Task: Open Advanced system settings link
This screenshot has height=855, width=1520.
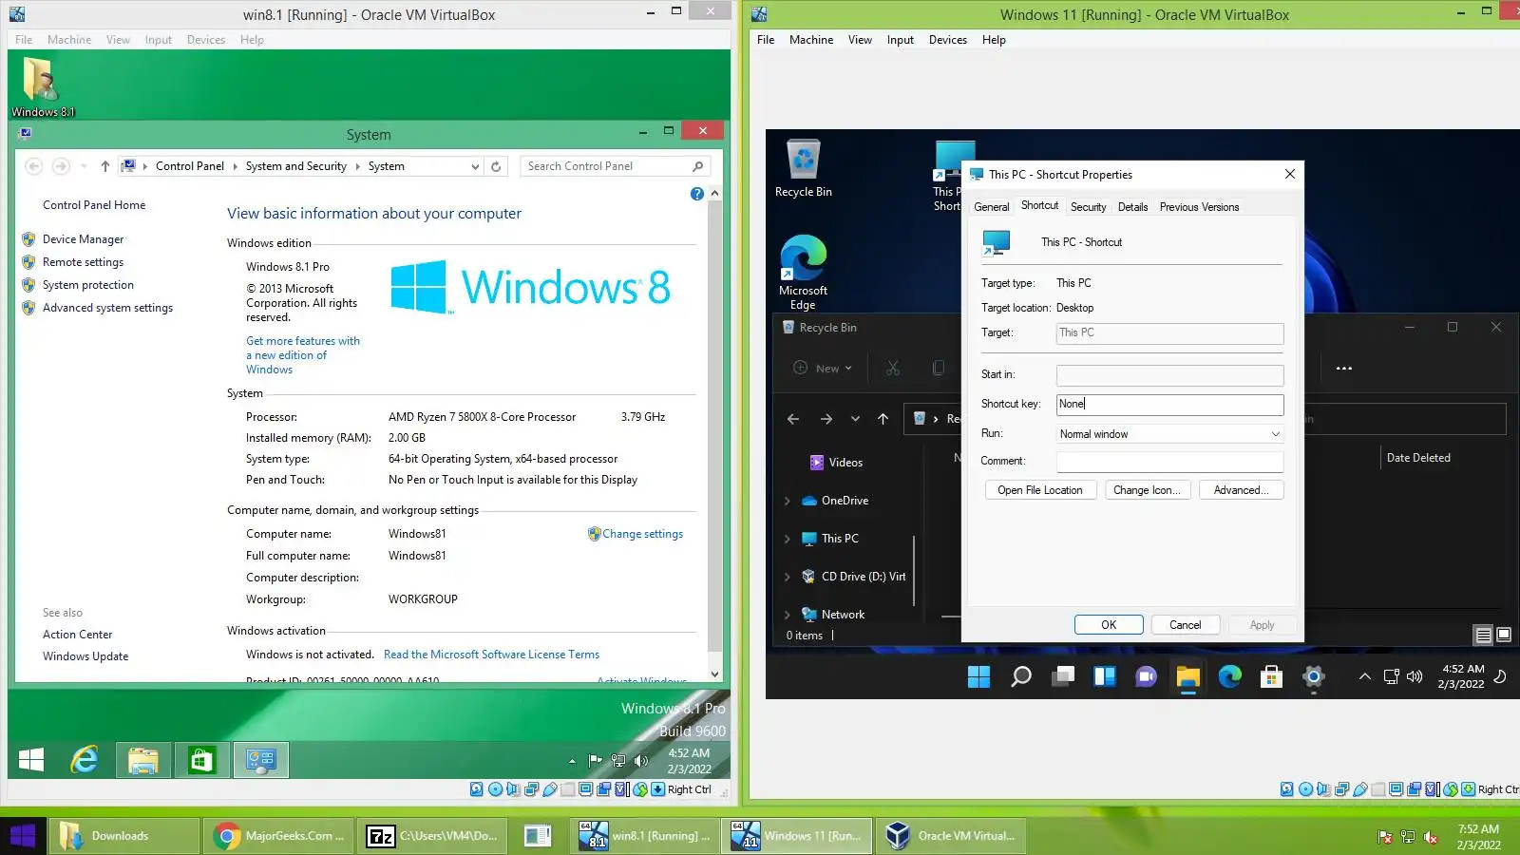Action: [107, 308]
